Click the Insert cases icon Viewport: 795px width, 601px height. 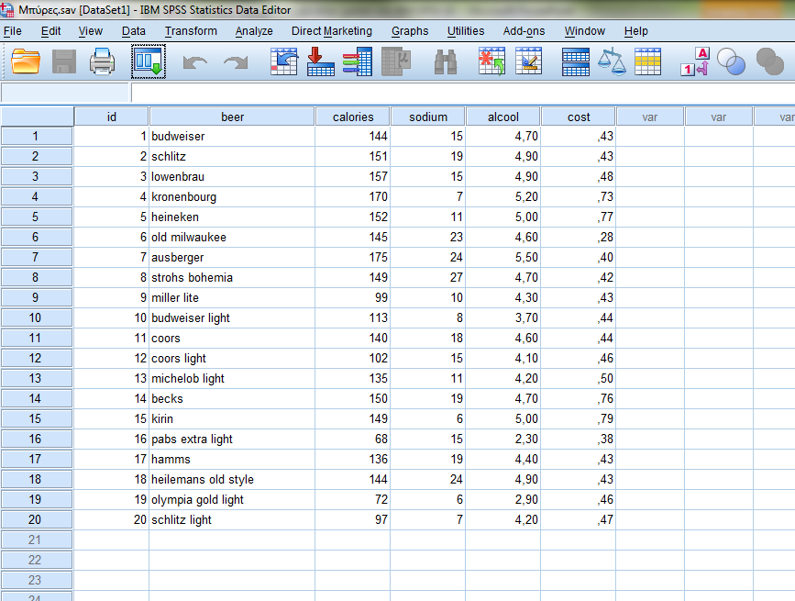click(x=491, y=61)
